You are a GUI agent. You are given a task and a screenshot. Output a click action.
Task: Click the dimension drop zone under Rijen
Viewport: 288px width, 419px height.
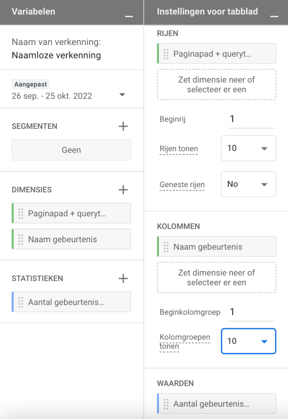(x=216, y=84)
